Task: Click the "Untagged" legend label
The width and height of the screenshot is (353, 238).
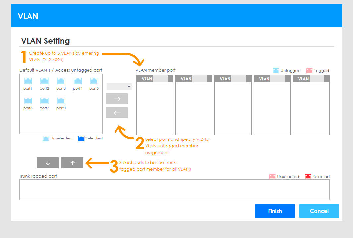Action: pyautogui.click(x=290, y=71)
